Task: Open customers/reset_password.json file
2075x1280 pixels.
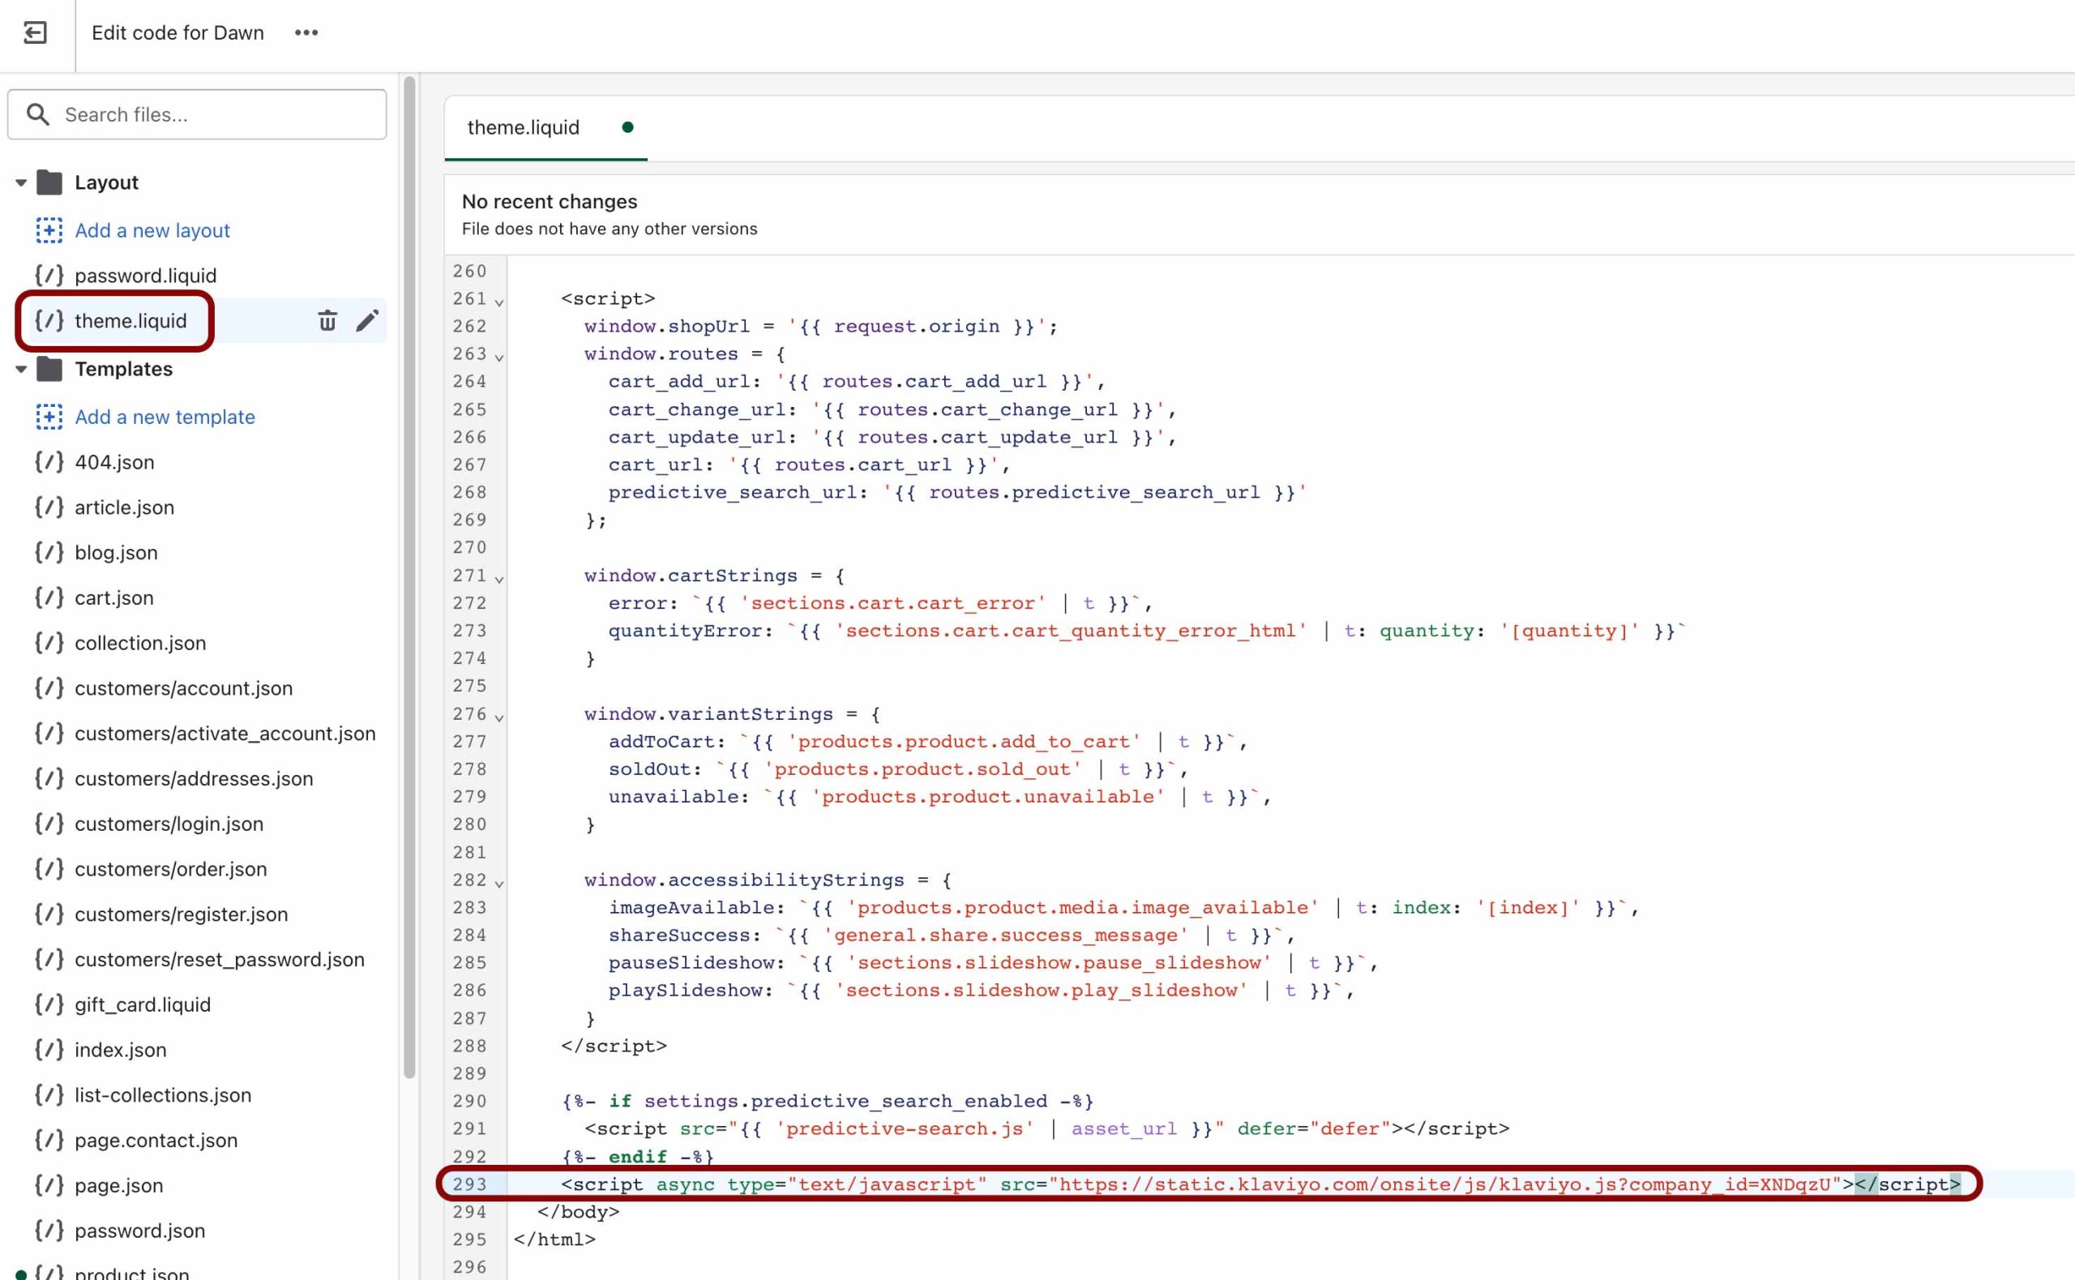Action: 220,959
